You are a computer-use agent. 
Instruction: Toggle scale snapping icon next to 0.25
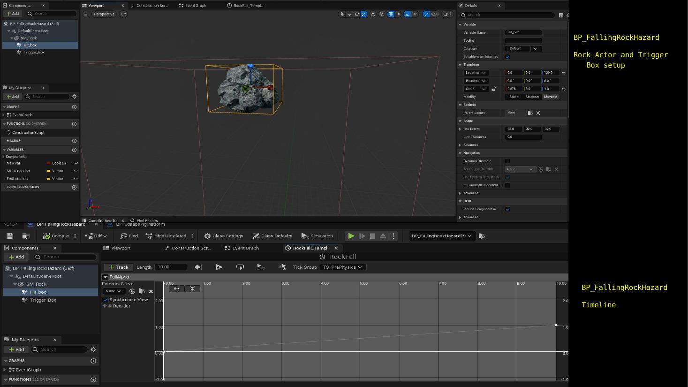coord(426,14)
